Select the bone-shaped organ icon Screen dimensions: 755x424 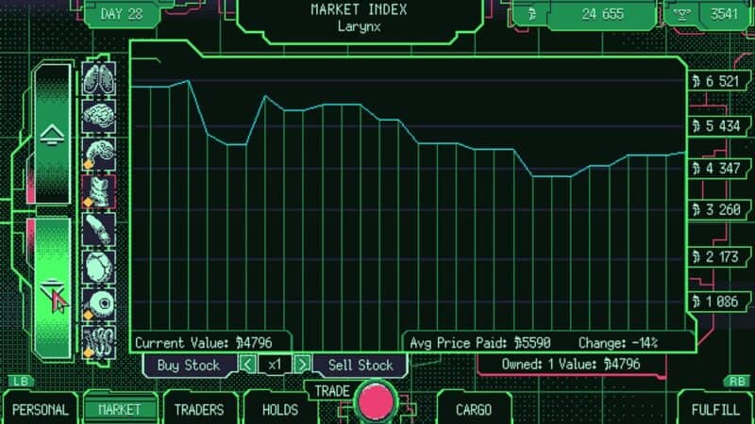click(99, 229)
